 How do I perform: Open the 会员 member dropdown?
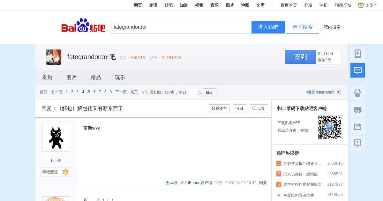click(x=367, y=5)
